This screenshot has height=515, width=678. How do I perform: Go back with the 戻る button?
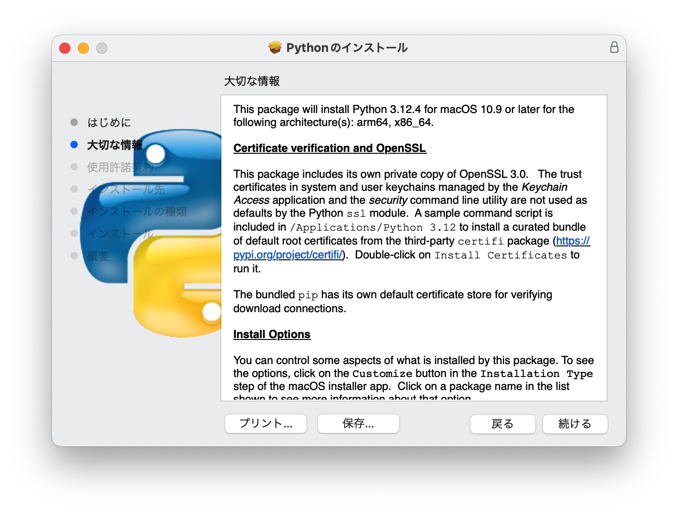click(502, 424)
